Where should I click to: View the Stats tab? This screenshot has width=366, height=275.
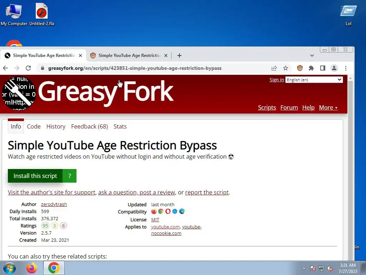120,126
